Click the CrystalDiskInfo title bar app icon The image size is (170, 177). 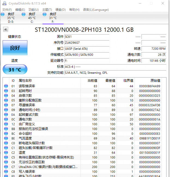pyautogui.click(x=4, y=3)
